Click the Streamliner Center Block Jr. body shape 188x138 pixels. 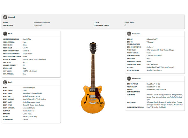click(33, 93)
